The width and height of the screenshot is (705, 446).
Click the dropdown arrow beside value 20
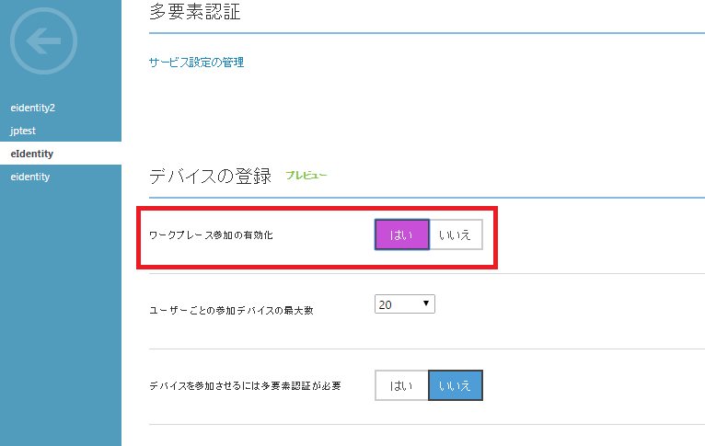[426, 303]
